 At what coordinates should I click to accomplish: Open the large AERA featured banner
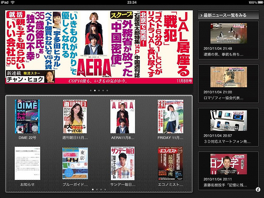point(99,47)
